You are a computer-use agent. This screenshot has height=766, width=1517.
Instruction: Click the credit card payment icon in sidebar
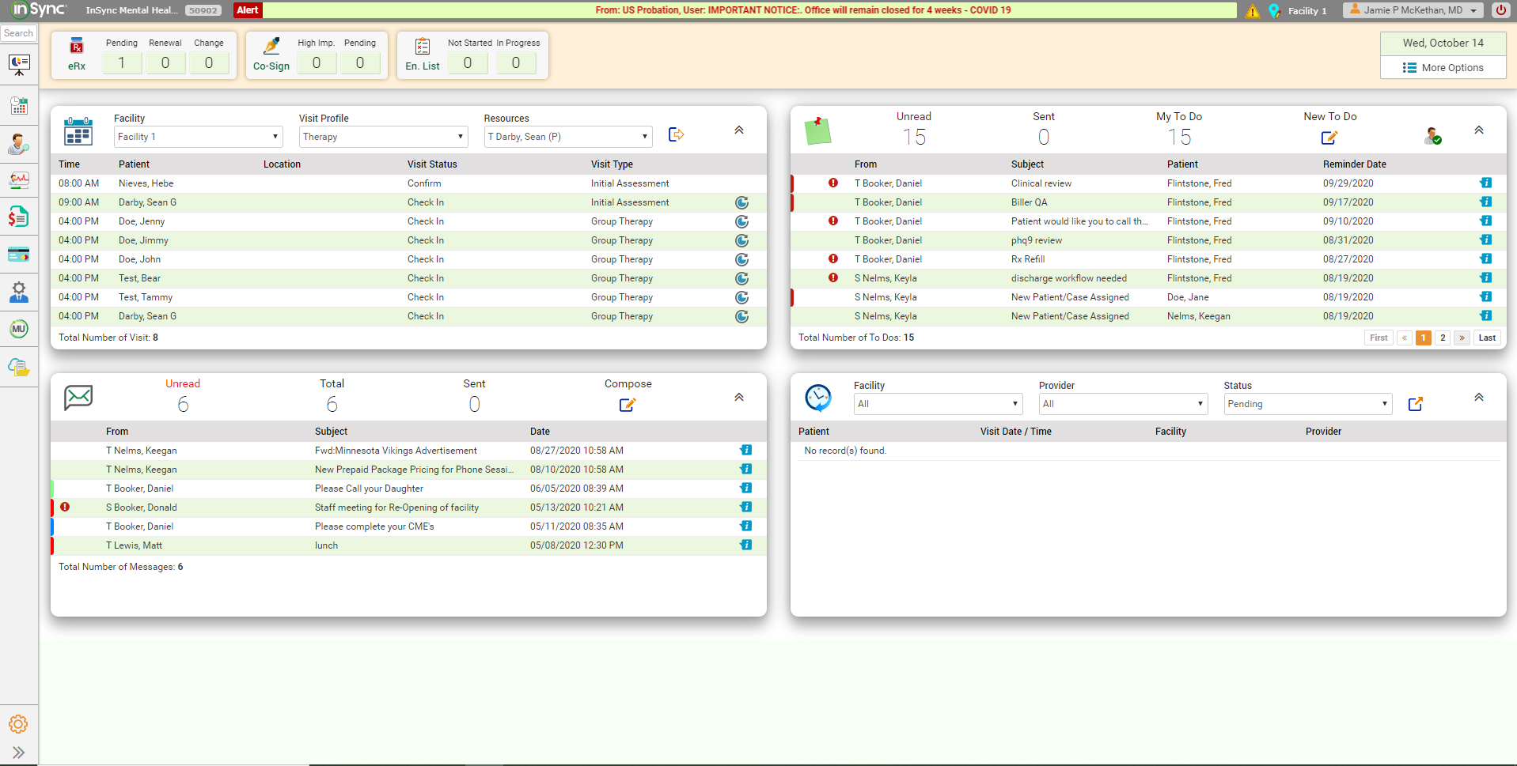(19, 254)
